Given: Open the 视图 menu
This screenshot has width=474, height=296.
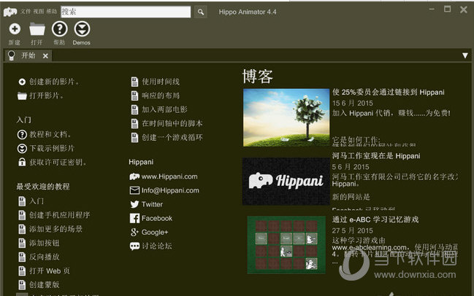Looking at the screenshot, I should 39,12.
